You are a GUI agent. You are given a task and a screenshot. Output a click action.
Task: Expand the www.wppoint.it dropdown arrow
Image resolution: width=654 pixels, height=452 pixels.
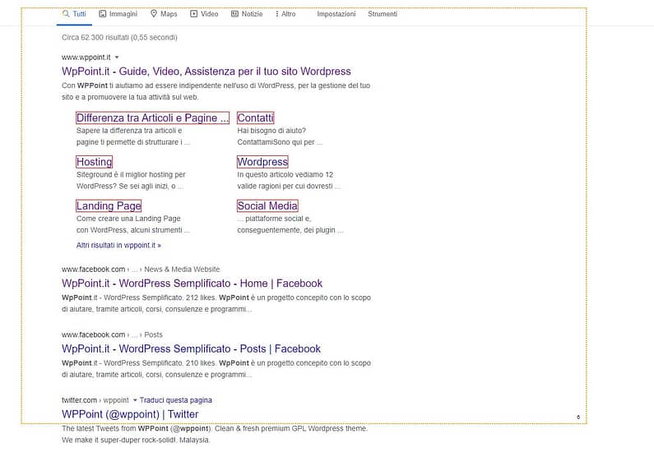(x=117, y=58)
